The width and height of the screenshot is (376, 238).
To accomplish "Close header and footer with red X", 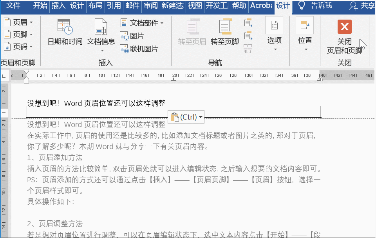I will 345,27.
